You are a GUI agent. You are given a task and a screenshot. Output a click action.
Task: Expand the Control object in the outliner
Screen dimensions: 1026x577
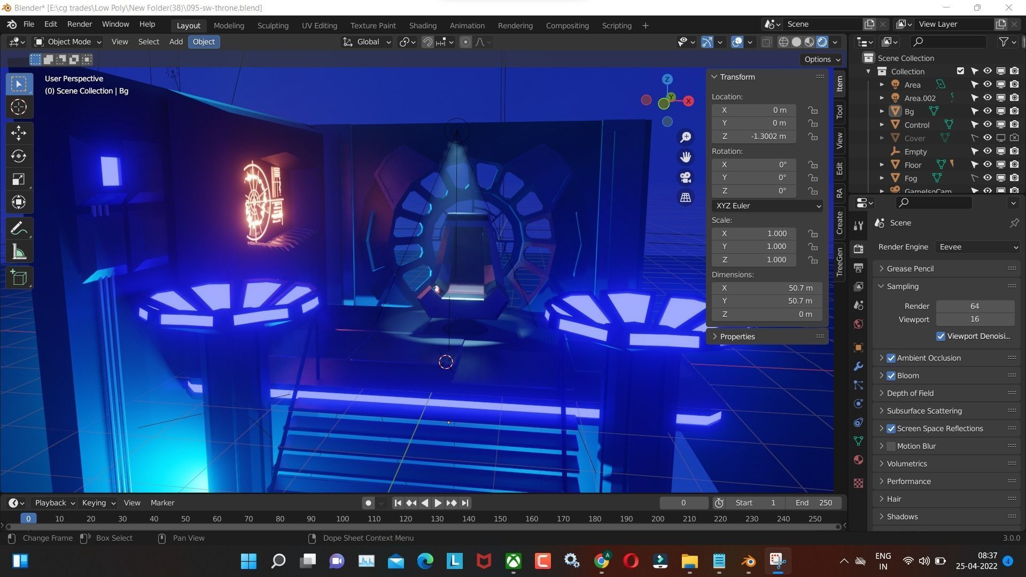882,124
